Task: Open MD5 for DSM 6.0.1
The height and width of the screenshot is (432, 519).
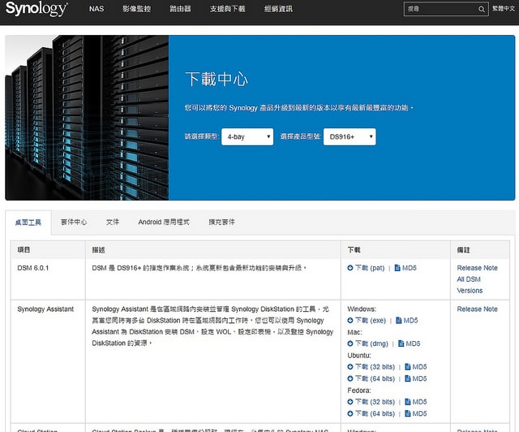Action: [410, 267]
